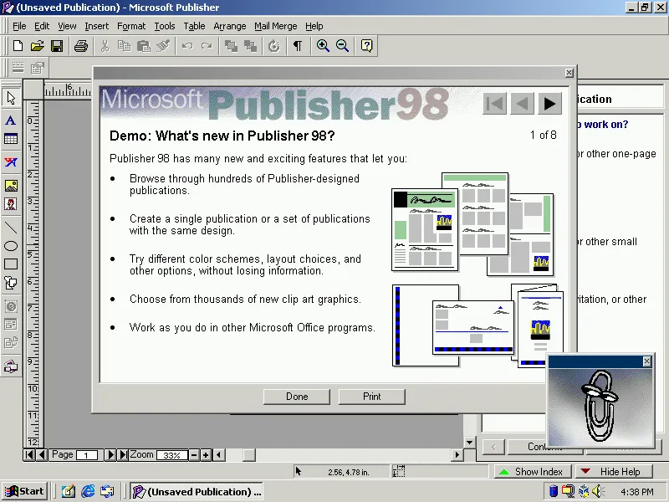Click the zoom increase plus button
The height and width of the screenshot is (502, 669).
pyautogui.click(x=206, y=455)
